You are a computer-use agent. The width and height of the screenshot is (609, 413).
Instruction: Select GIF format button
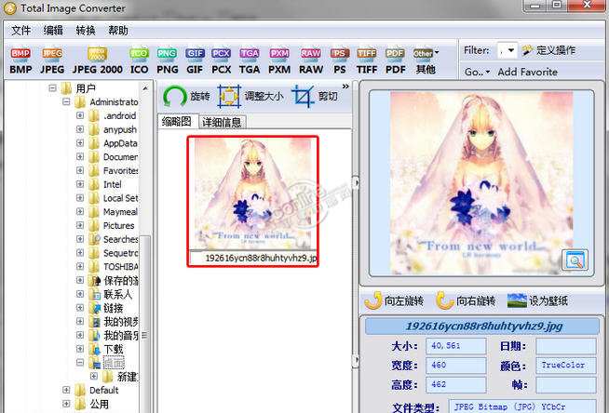coord(195,60)
